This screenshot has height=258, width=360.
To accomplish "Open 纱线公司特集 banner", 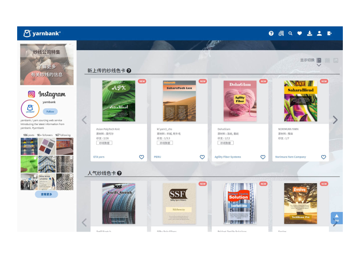I will pos(47,65).
